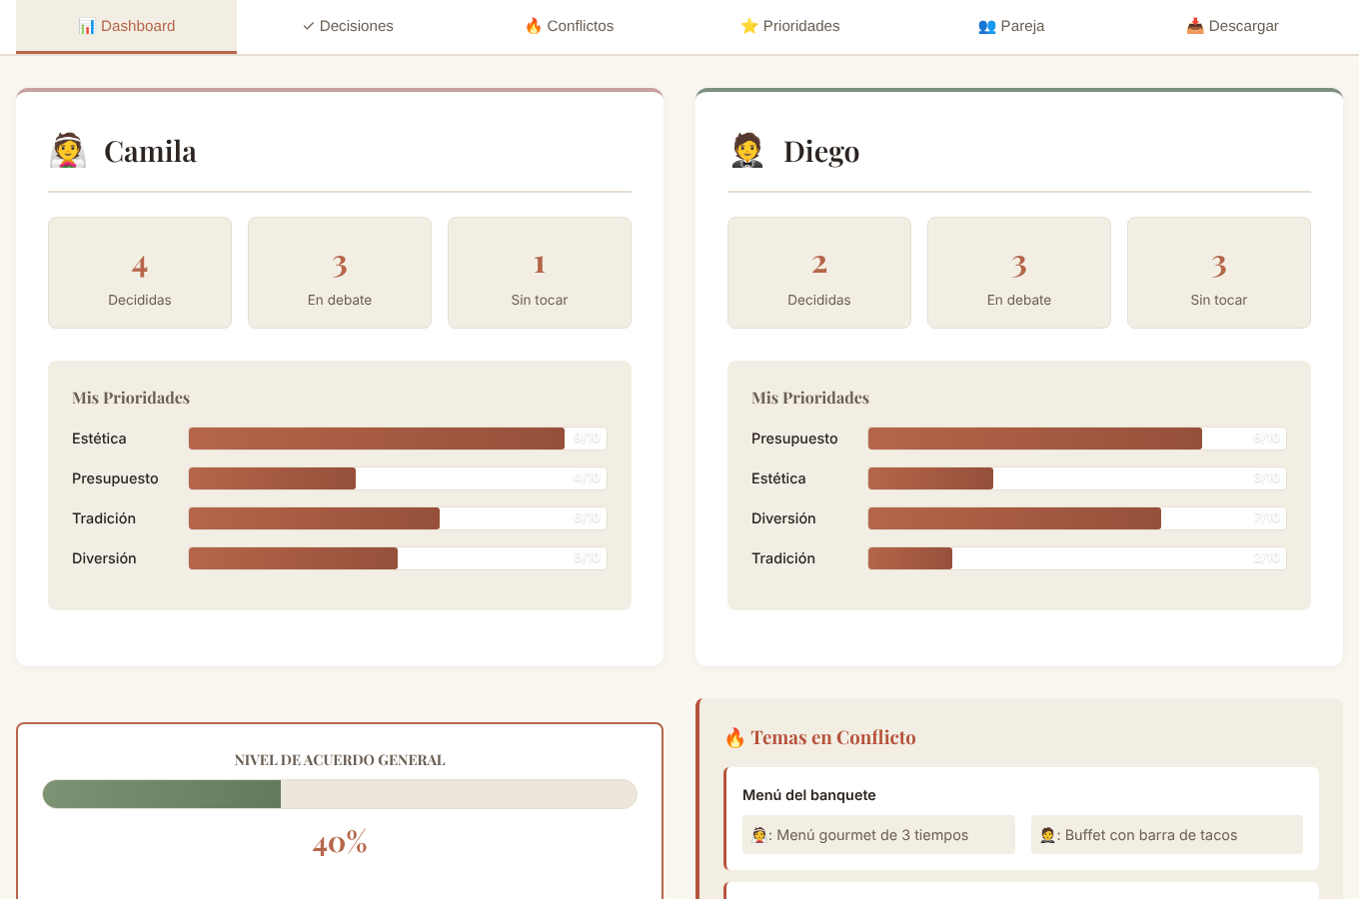Click the Menú del banquete conflict title

pos(809,795)
